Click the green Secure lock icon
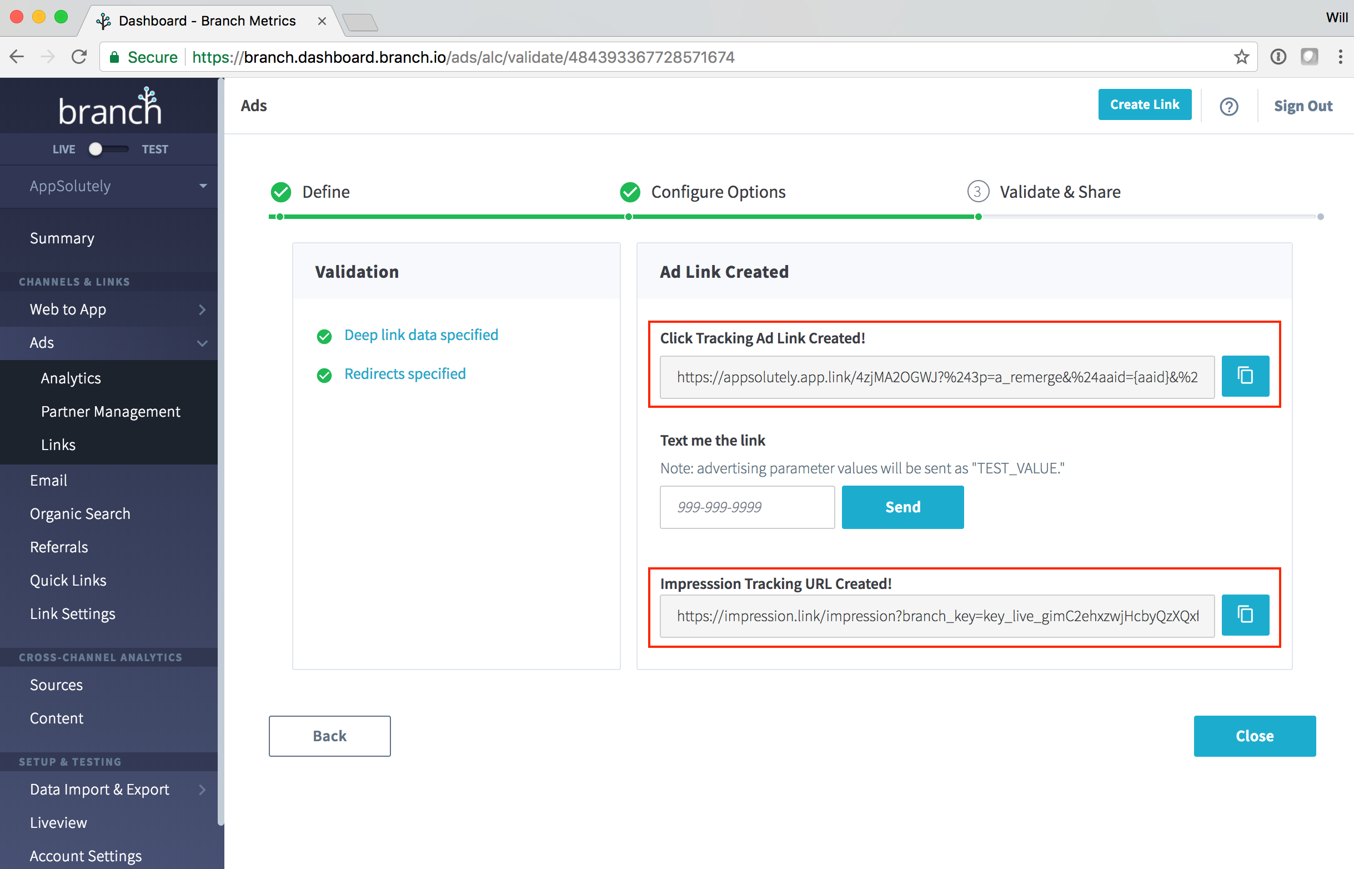Screen dimensions: 1354x869 coord(114,57)
